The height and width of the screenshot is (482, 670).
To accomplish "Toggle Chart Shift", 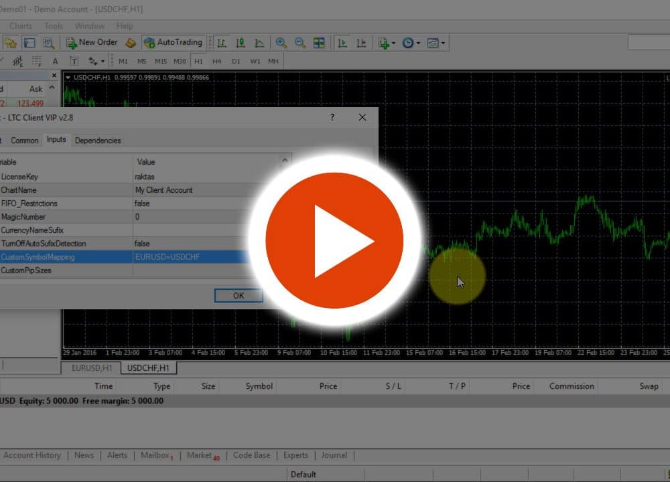I will tap(361, 43).
